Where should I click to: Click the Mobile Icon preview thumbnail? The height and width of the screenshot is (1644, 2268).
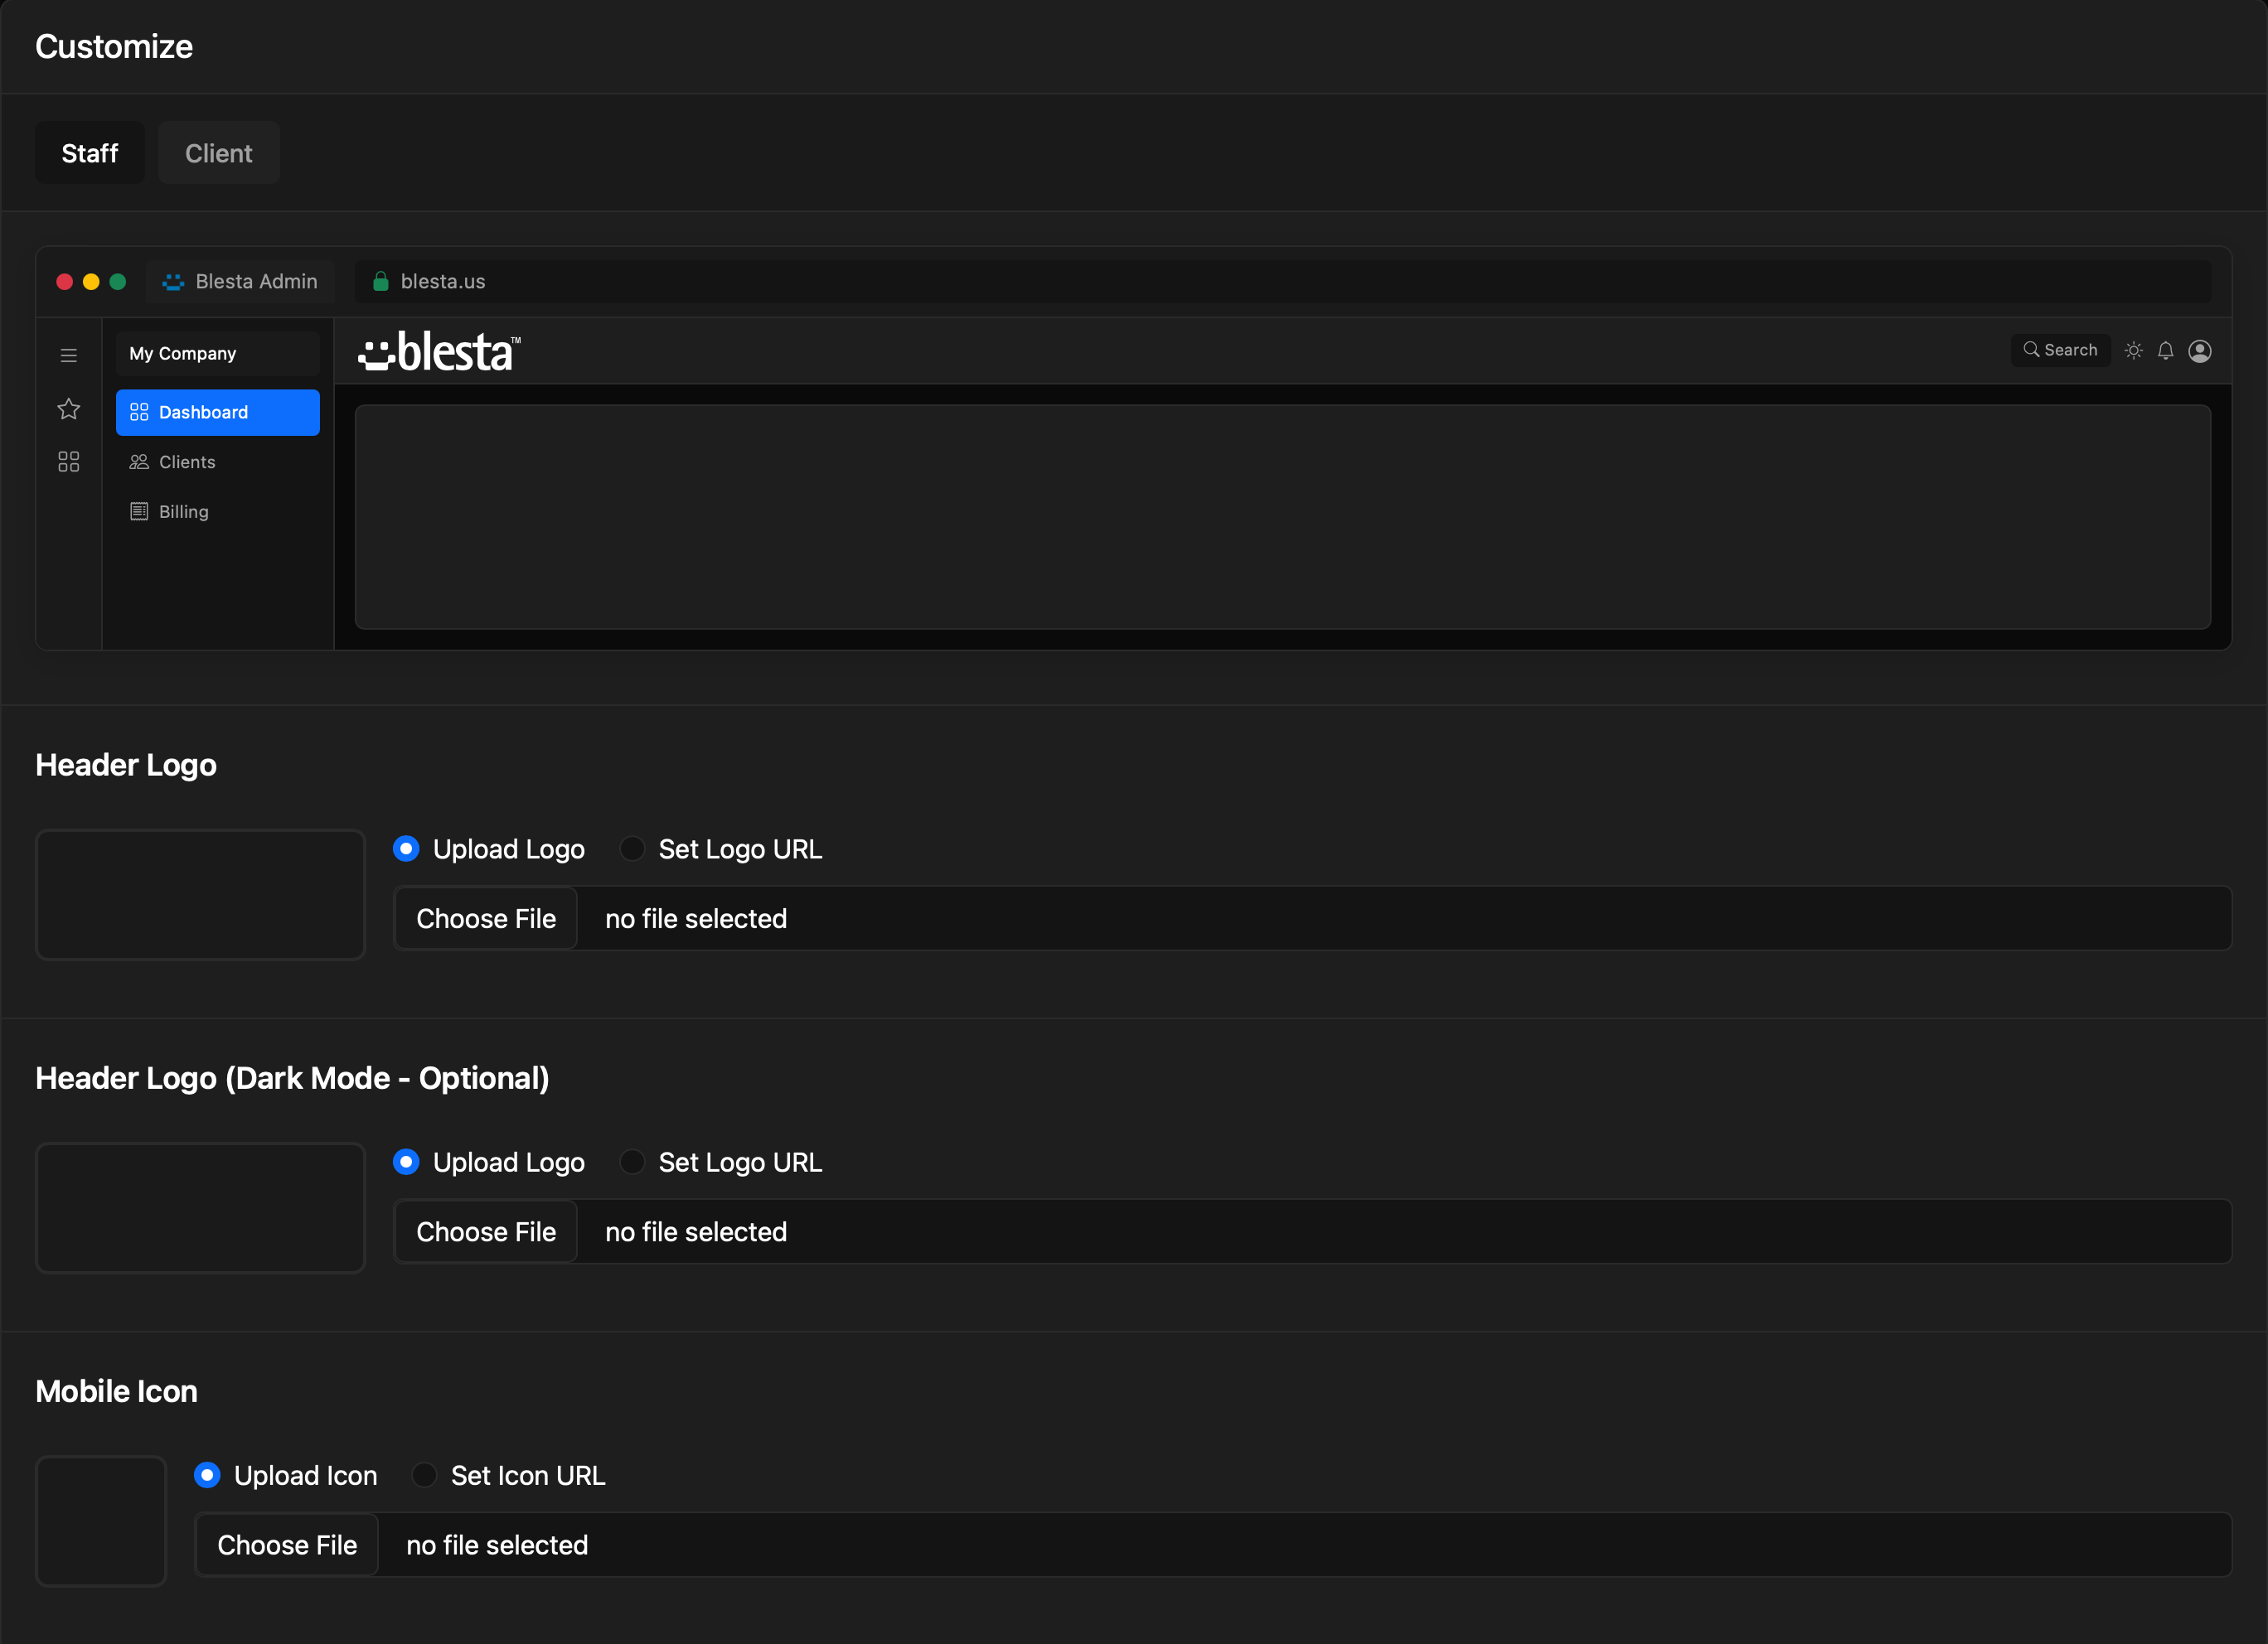(x=101, y=1521)
